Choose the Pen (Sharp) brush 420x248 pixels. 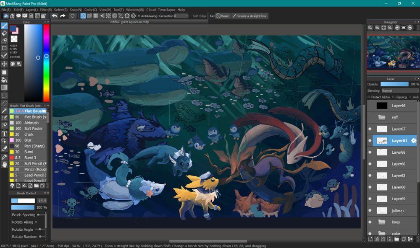click(x=28, y=146)
